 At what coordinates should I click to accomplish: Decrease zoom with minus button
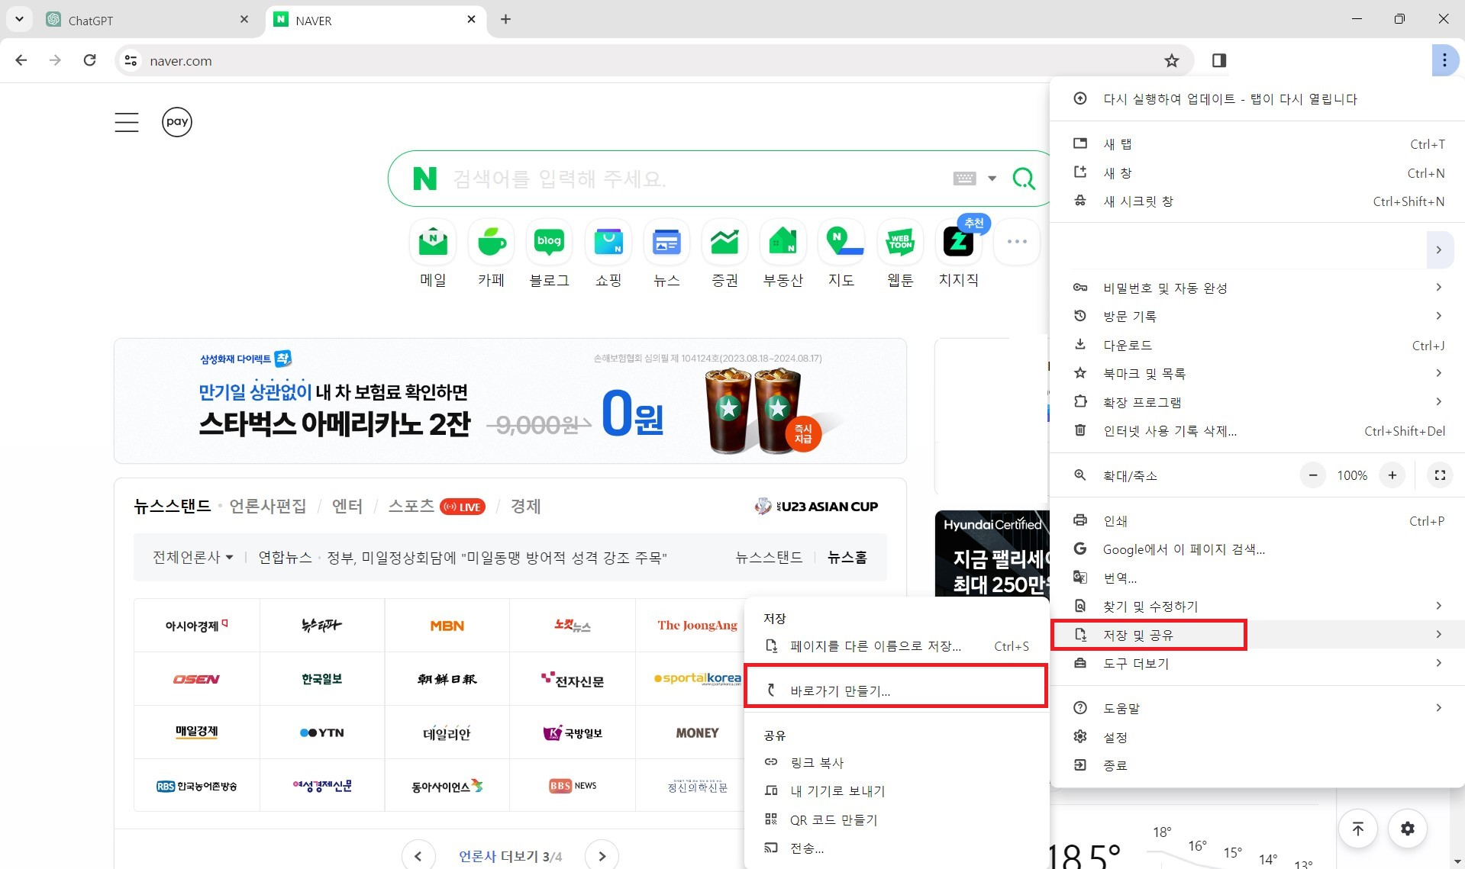1313,475
